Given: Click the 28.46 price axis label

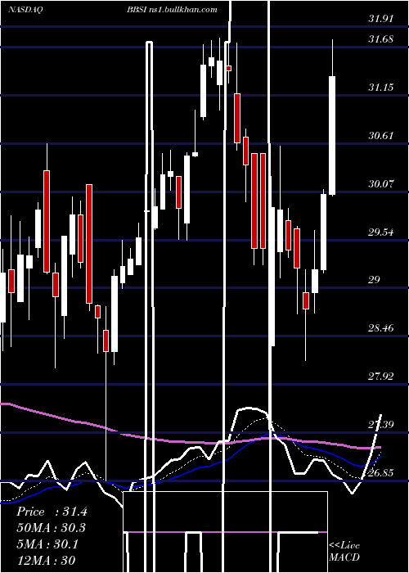Looking at the screenshot, I should click(381, 327).
